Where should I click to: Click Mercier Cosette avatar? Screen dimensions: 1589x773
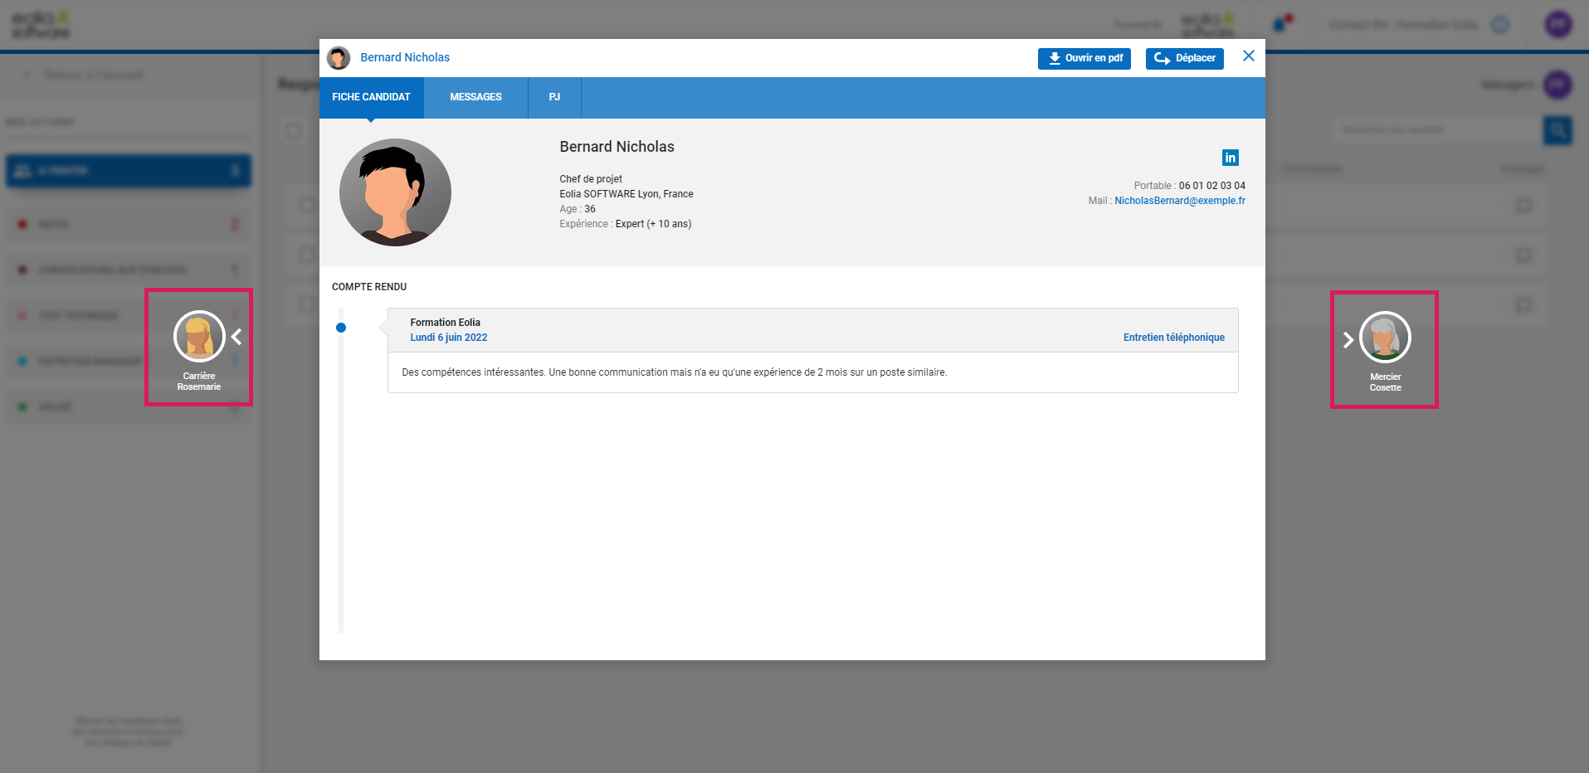(x=1385, y=337)
